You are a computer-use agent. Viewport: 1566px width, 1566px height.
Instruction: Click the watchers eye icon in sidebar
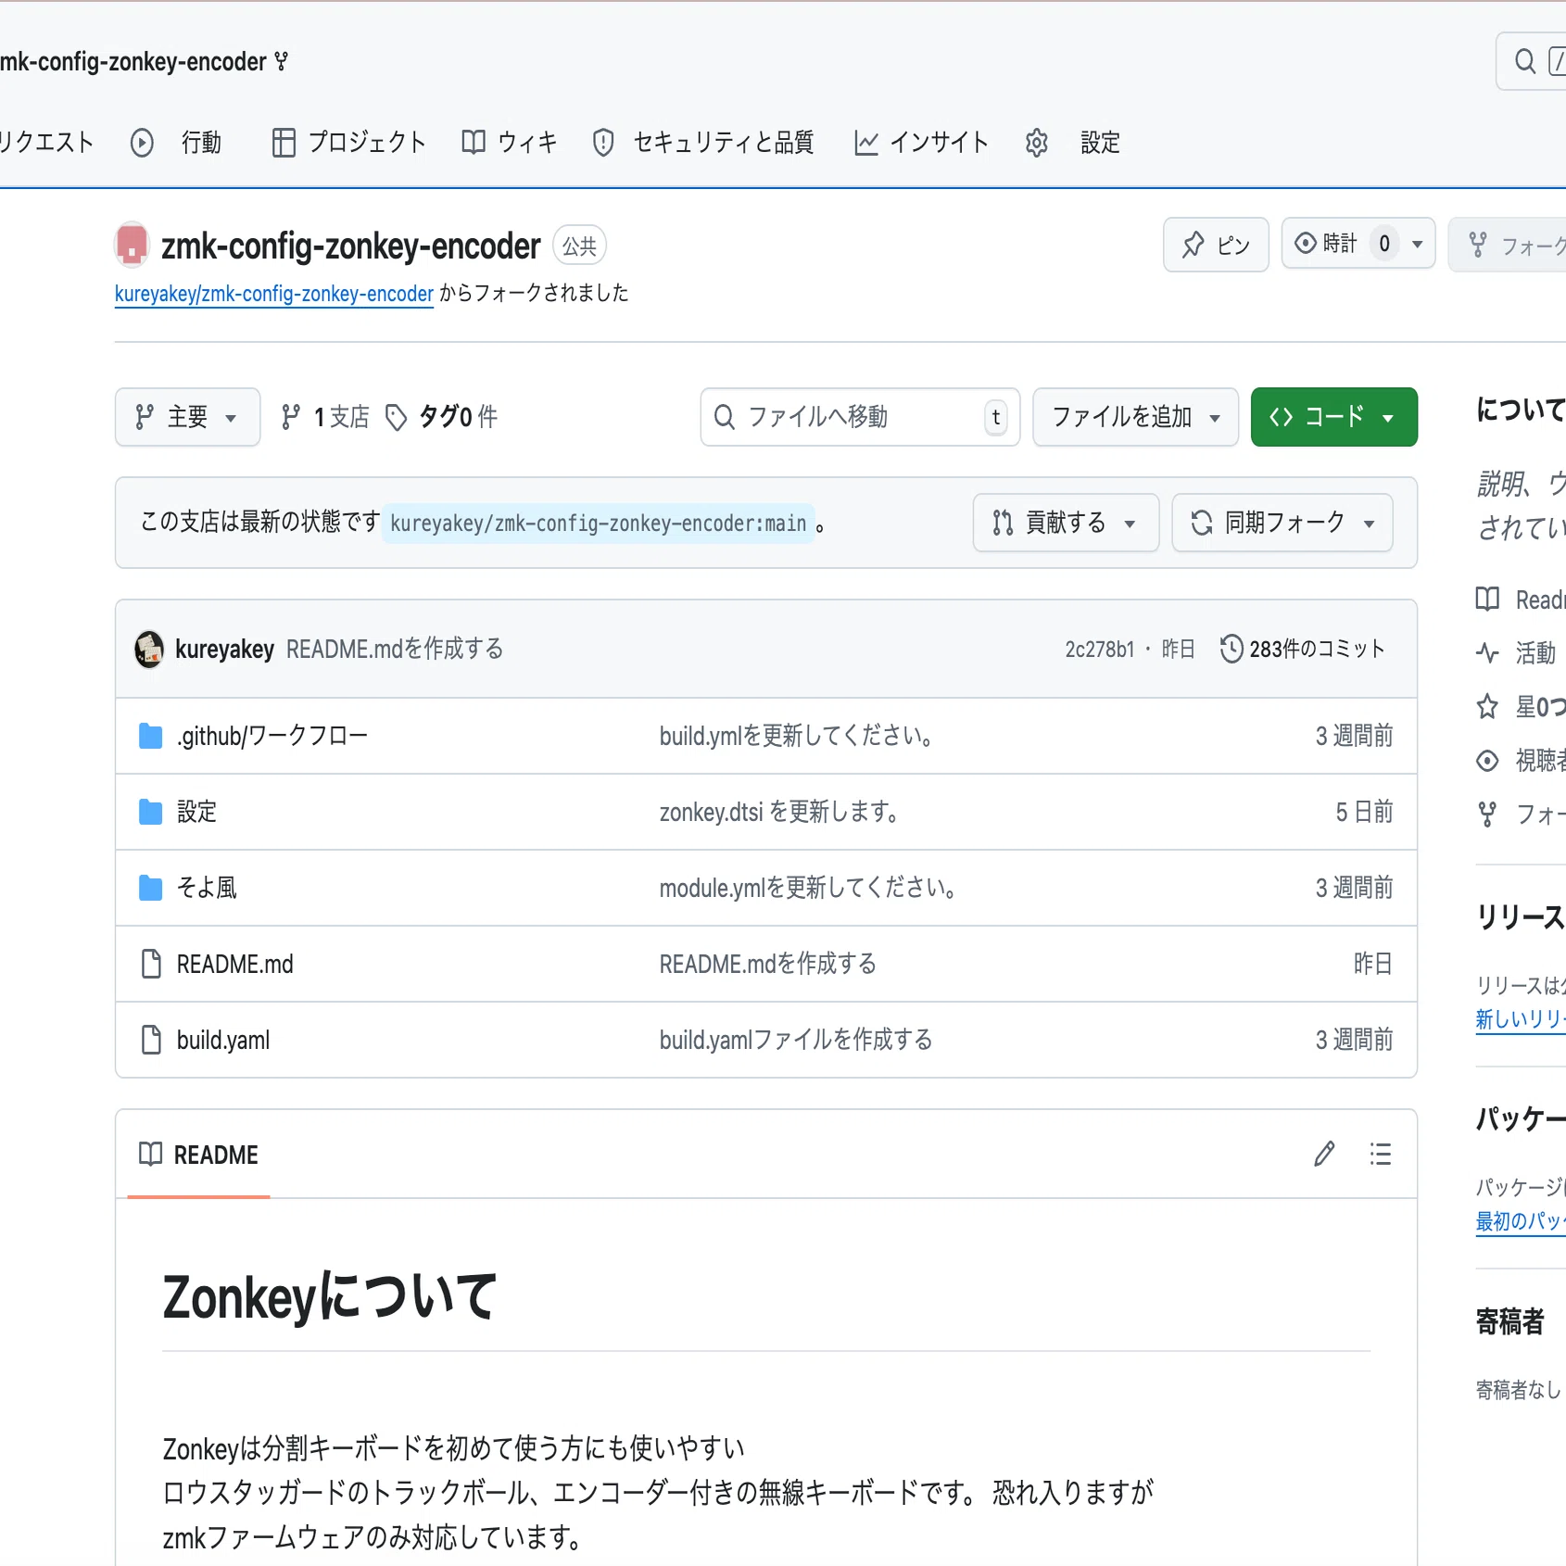click(1487, 761)
